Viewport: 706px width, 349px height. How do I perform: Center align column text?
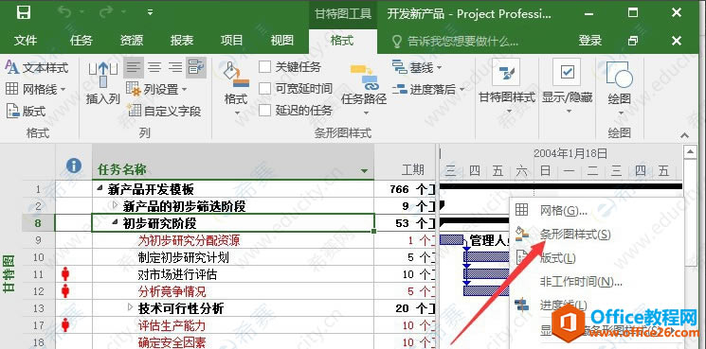[154, 68]
